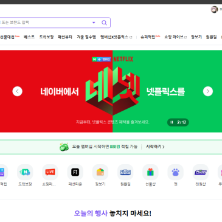
Task: Open the 선물샵 gift box icon
Action: click(150, 172)
